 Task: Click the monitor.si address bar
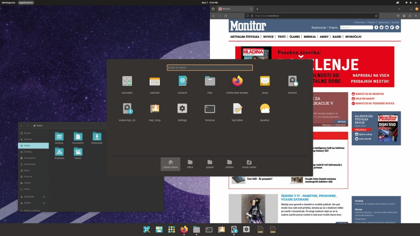click(311, 16)
